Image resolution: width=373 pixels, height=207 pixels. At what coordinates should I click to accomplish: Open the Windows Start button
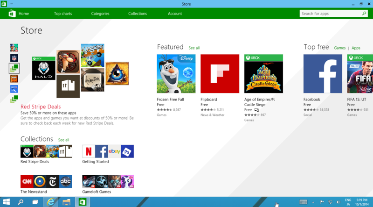pos(6,202)
